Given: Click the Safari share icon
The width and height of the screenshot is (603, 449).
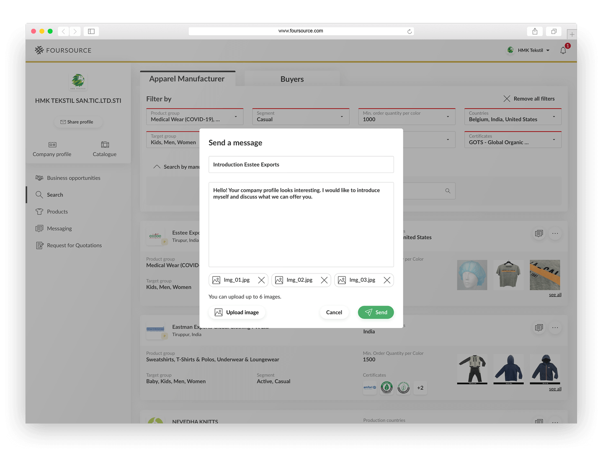Looking at the screenshot, I should click(535, 31).
